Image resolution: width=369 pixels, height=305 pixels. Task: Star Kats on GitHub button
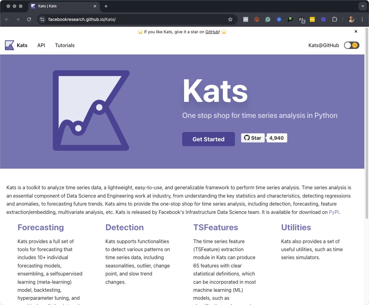[x=253, y=138]
